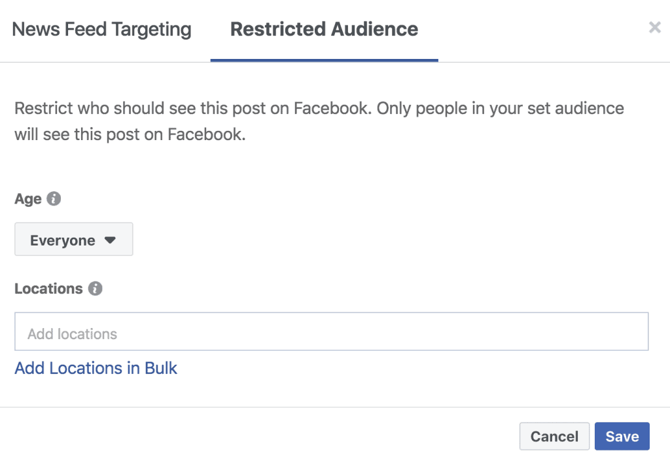Select the Restricted Audience tab
This screenshot has height=457, width=670.
[x=324, y=29]
